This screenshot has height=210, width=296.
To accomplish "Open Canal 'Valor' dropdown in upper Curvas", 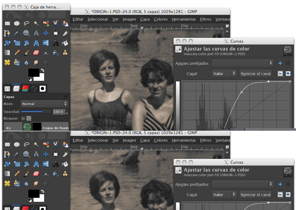I will (x=224, y=74).
